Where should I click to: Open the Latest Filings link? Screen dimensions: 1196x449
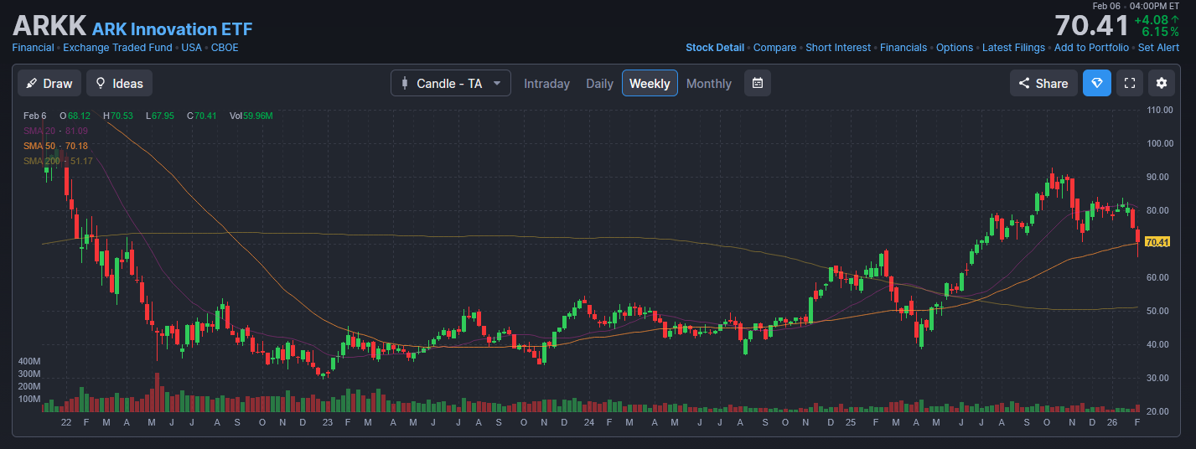(x=1013, y=48)
